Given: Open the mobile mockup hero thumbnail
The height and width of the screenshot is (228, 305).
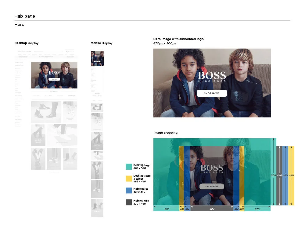Looking at the screenshot, I should pos(97,58).
